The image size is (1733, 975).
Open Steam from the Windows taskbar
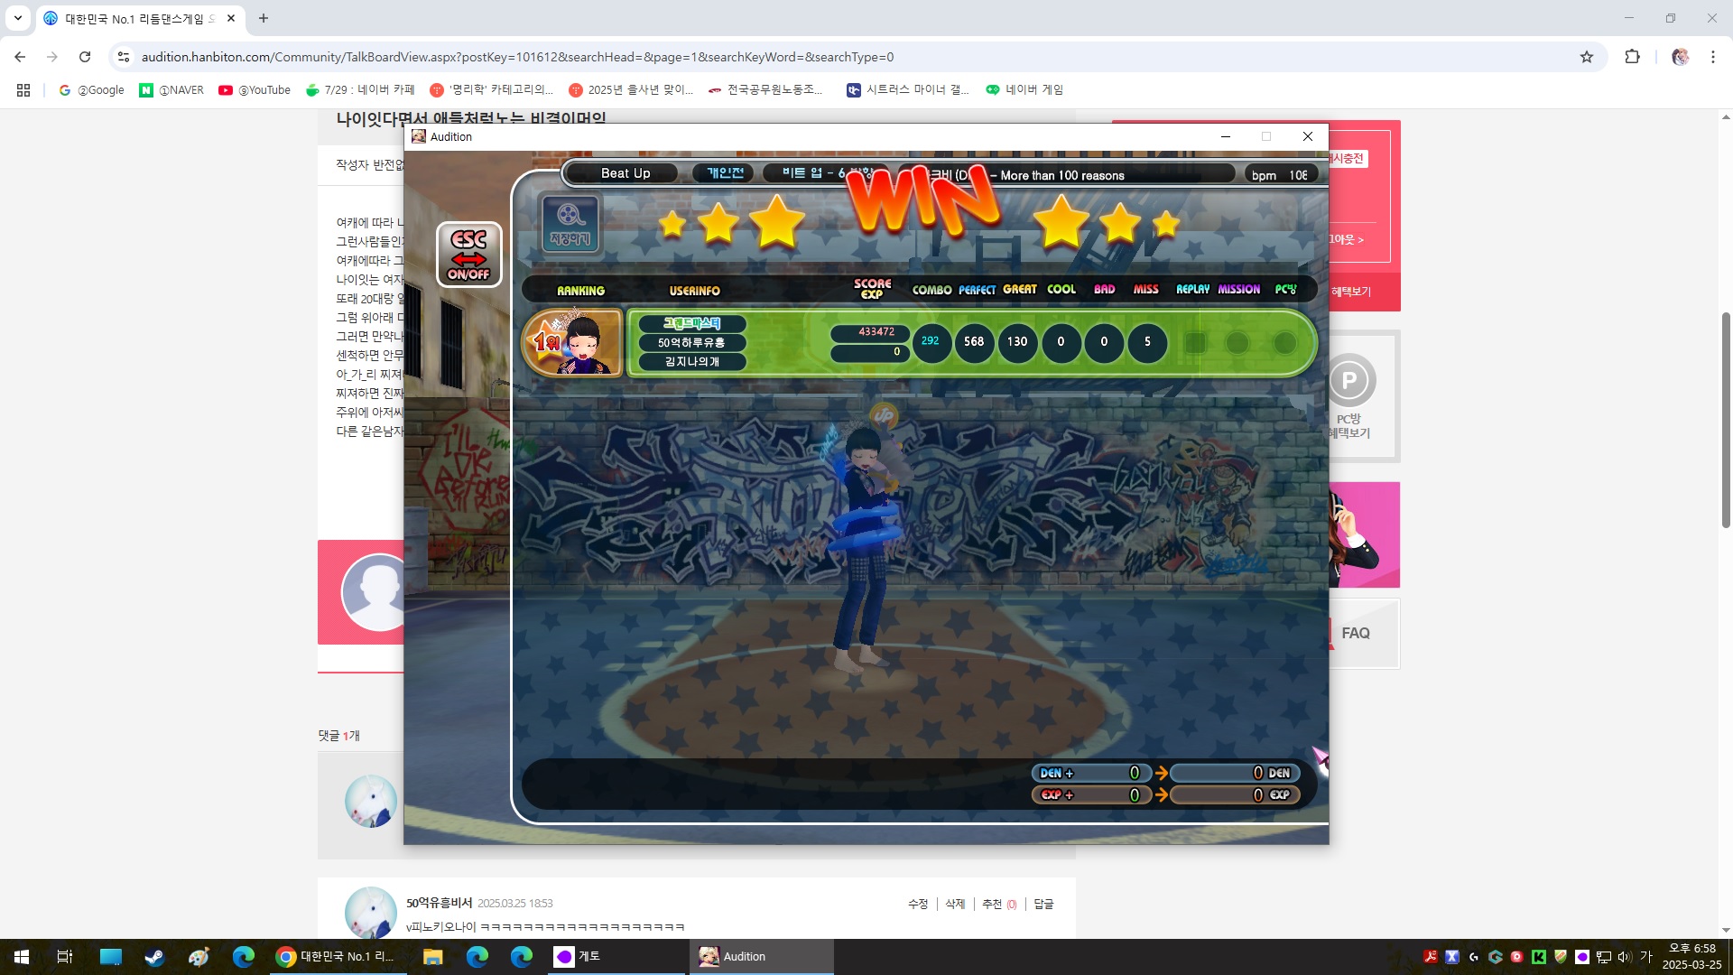tap(154, 957)
